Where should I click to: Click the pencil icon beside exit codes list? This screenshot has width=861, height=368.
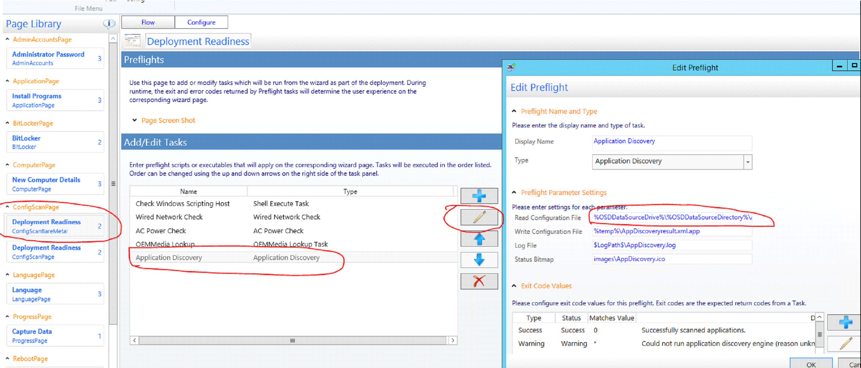tap(845, 344)
